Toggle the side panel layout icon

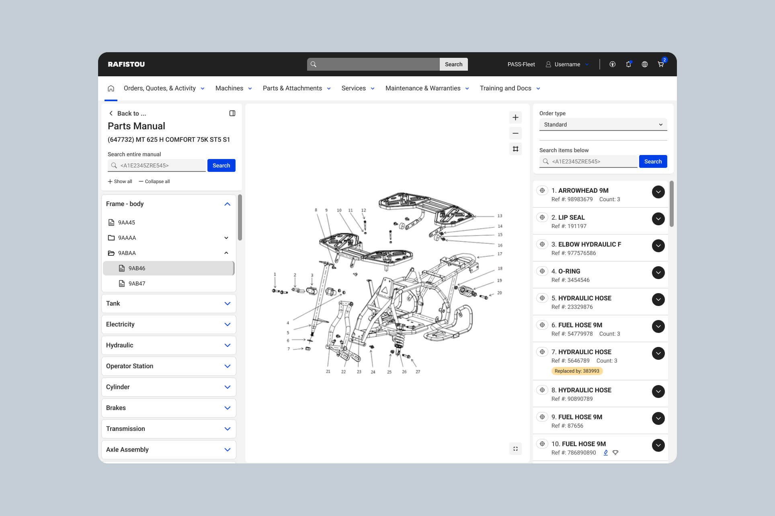232,113
